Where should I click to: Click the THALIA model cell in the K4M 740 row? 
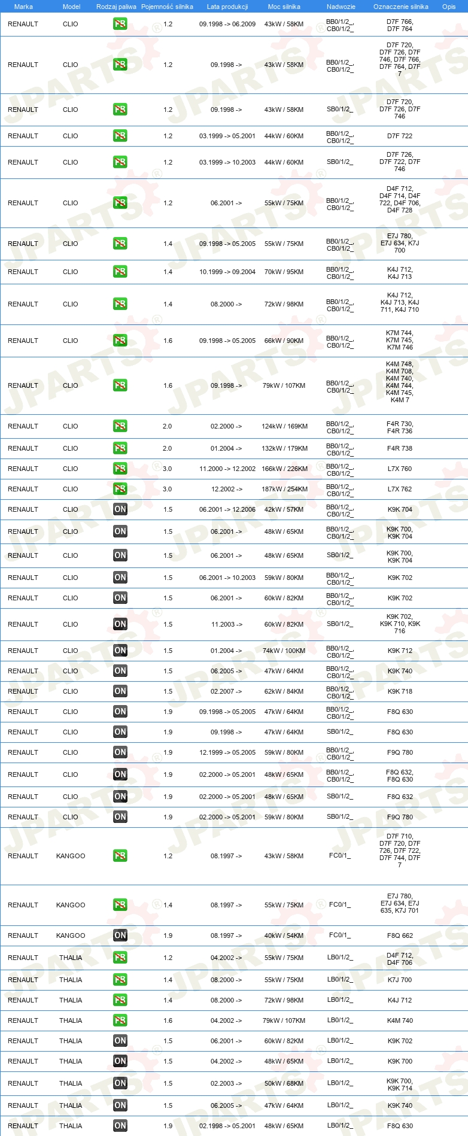[71, 1020]
